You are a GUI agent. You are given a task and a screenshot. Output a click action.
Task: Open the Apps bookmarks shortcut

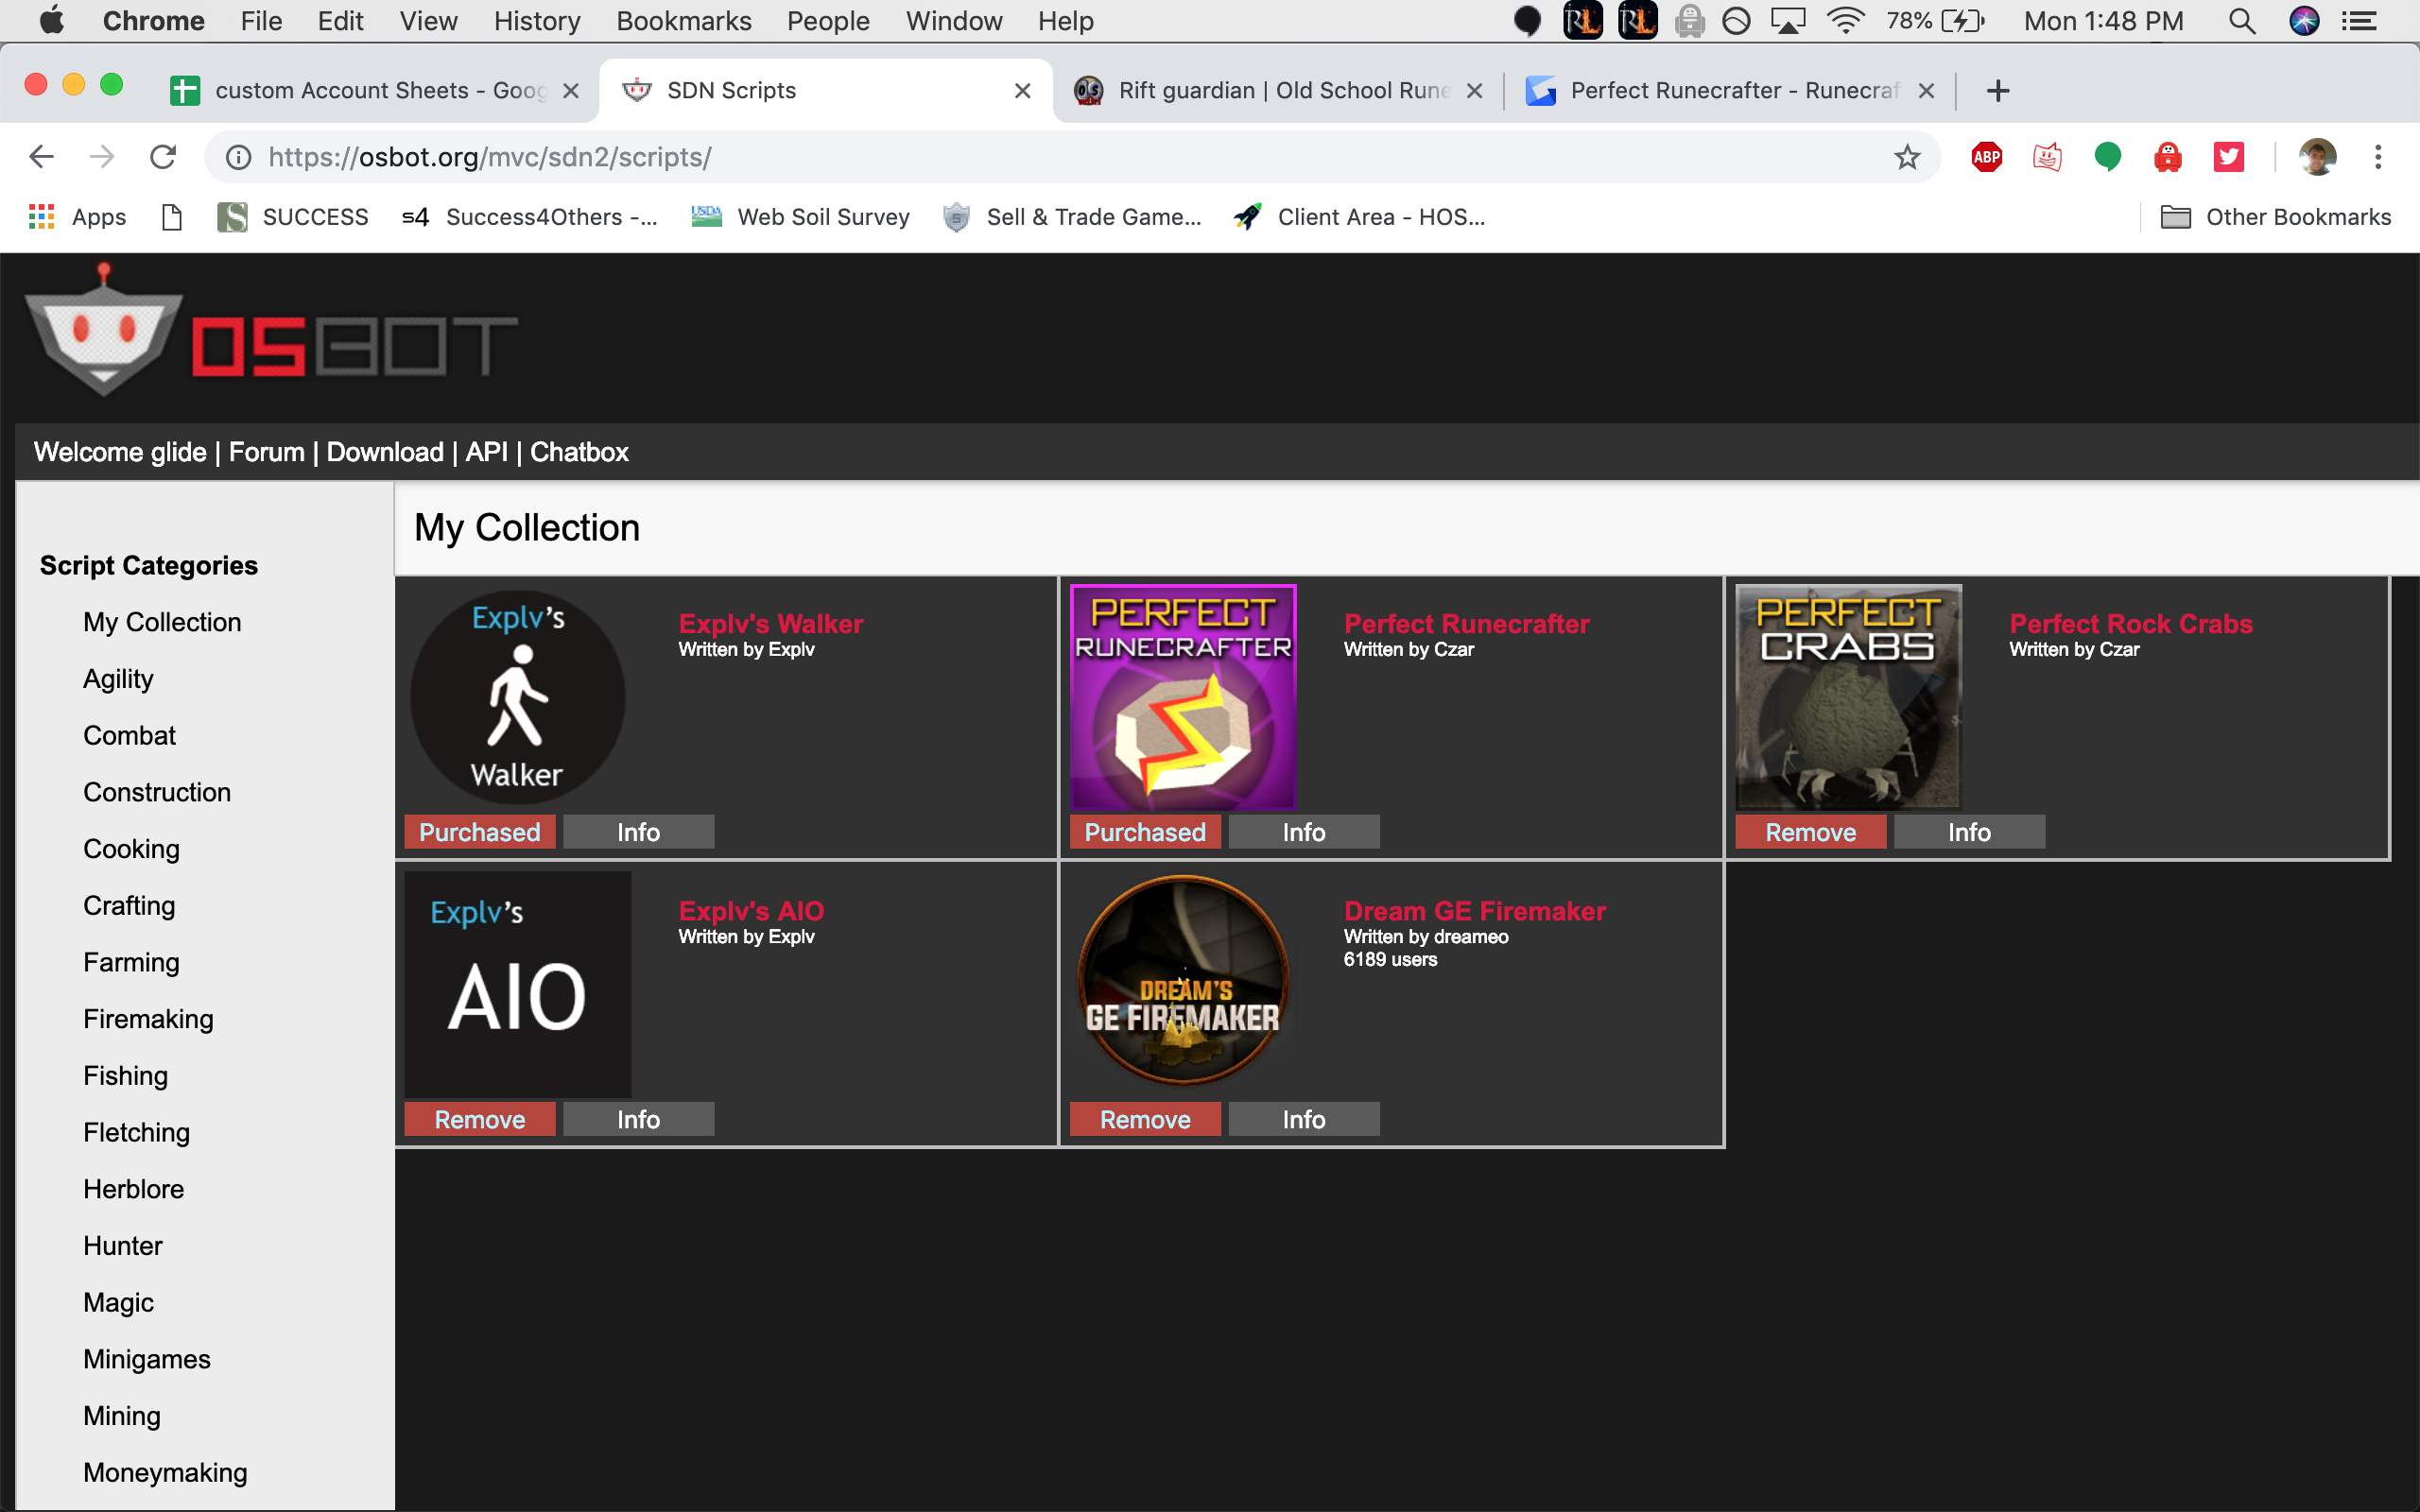tap(78, 217)
